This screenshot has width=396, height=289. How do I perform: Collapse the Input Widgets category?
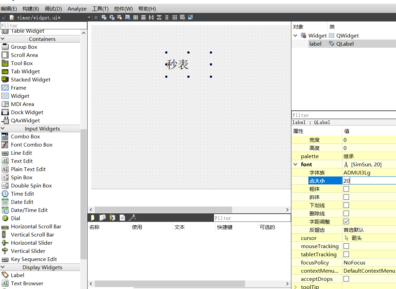coord(3,128)
